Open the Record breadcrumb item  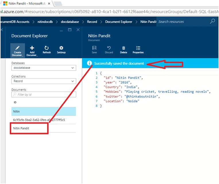(92, 22)
